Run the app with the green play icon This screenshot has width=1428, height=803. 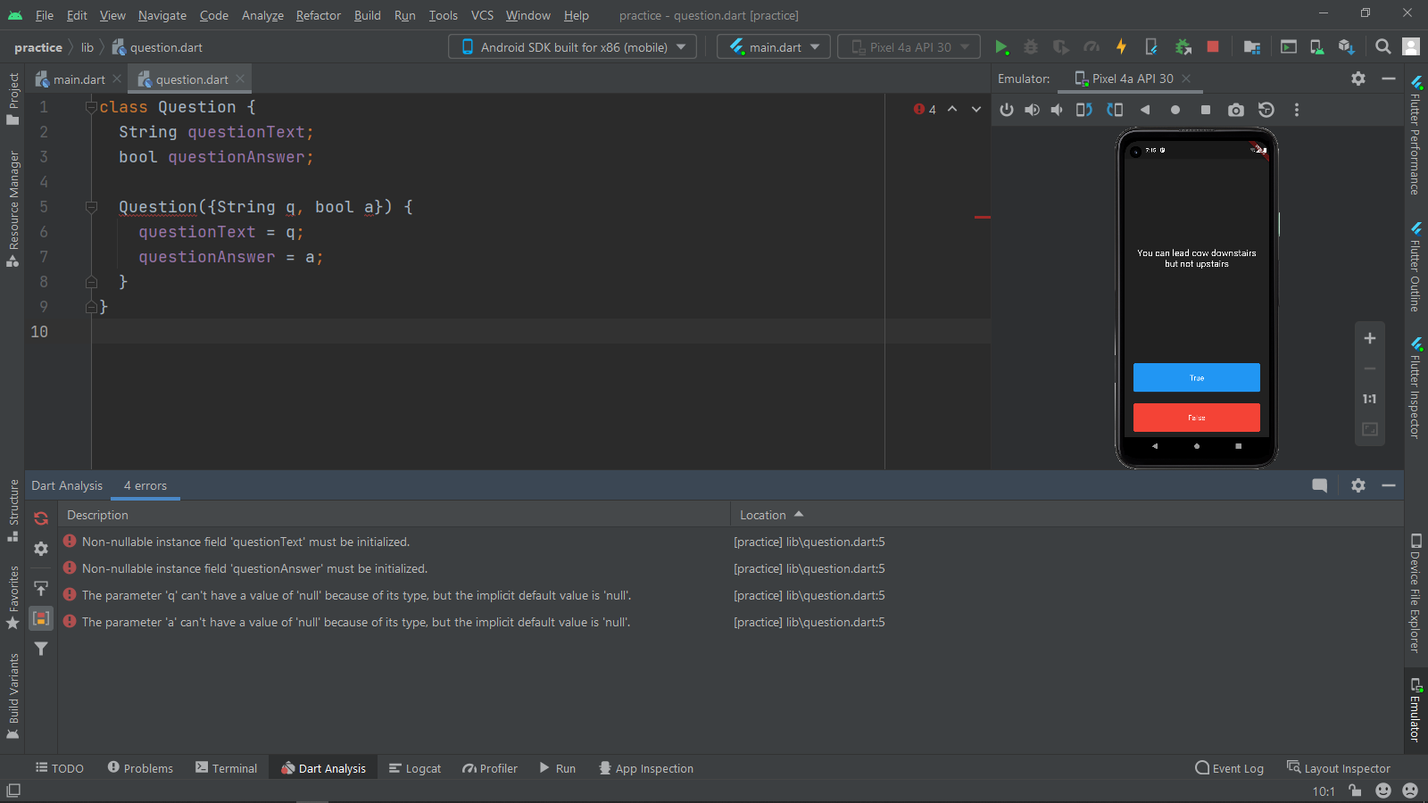coord(1001,47)
